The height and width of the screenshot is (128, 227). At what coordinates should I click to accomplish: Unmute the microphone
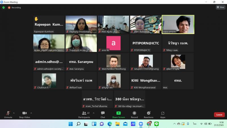(x=8, y=115)
